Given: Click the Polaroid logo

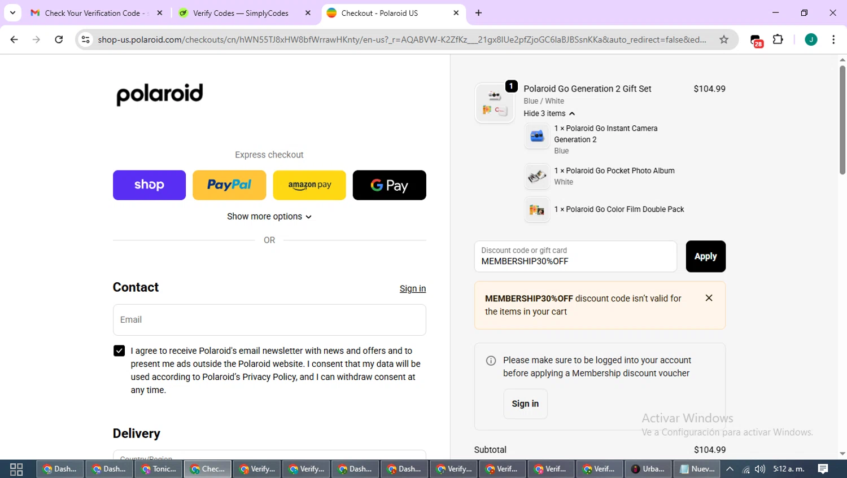Looking at the screenshot, I should [x=160, y=94].
